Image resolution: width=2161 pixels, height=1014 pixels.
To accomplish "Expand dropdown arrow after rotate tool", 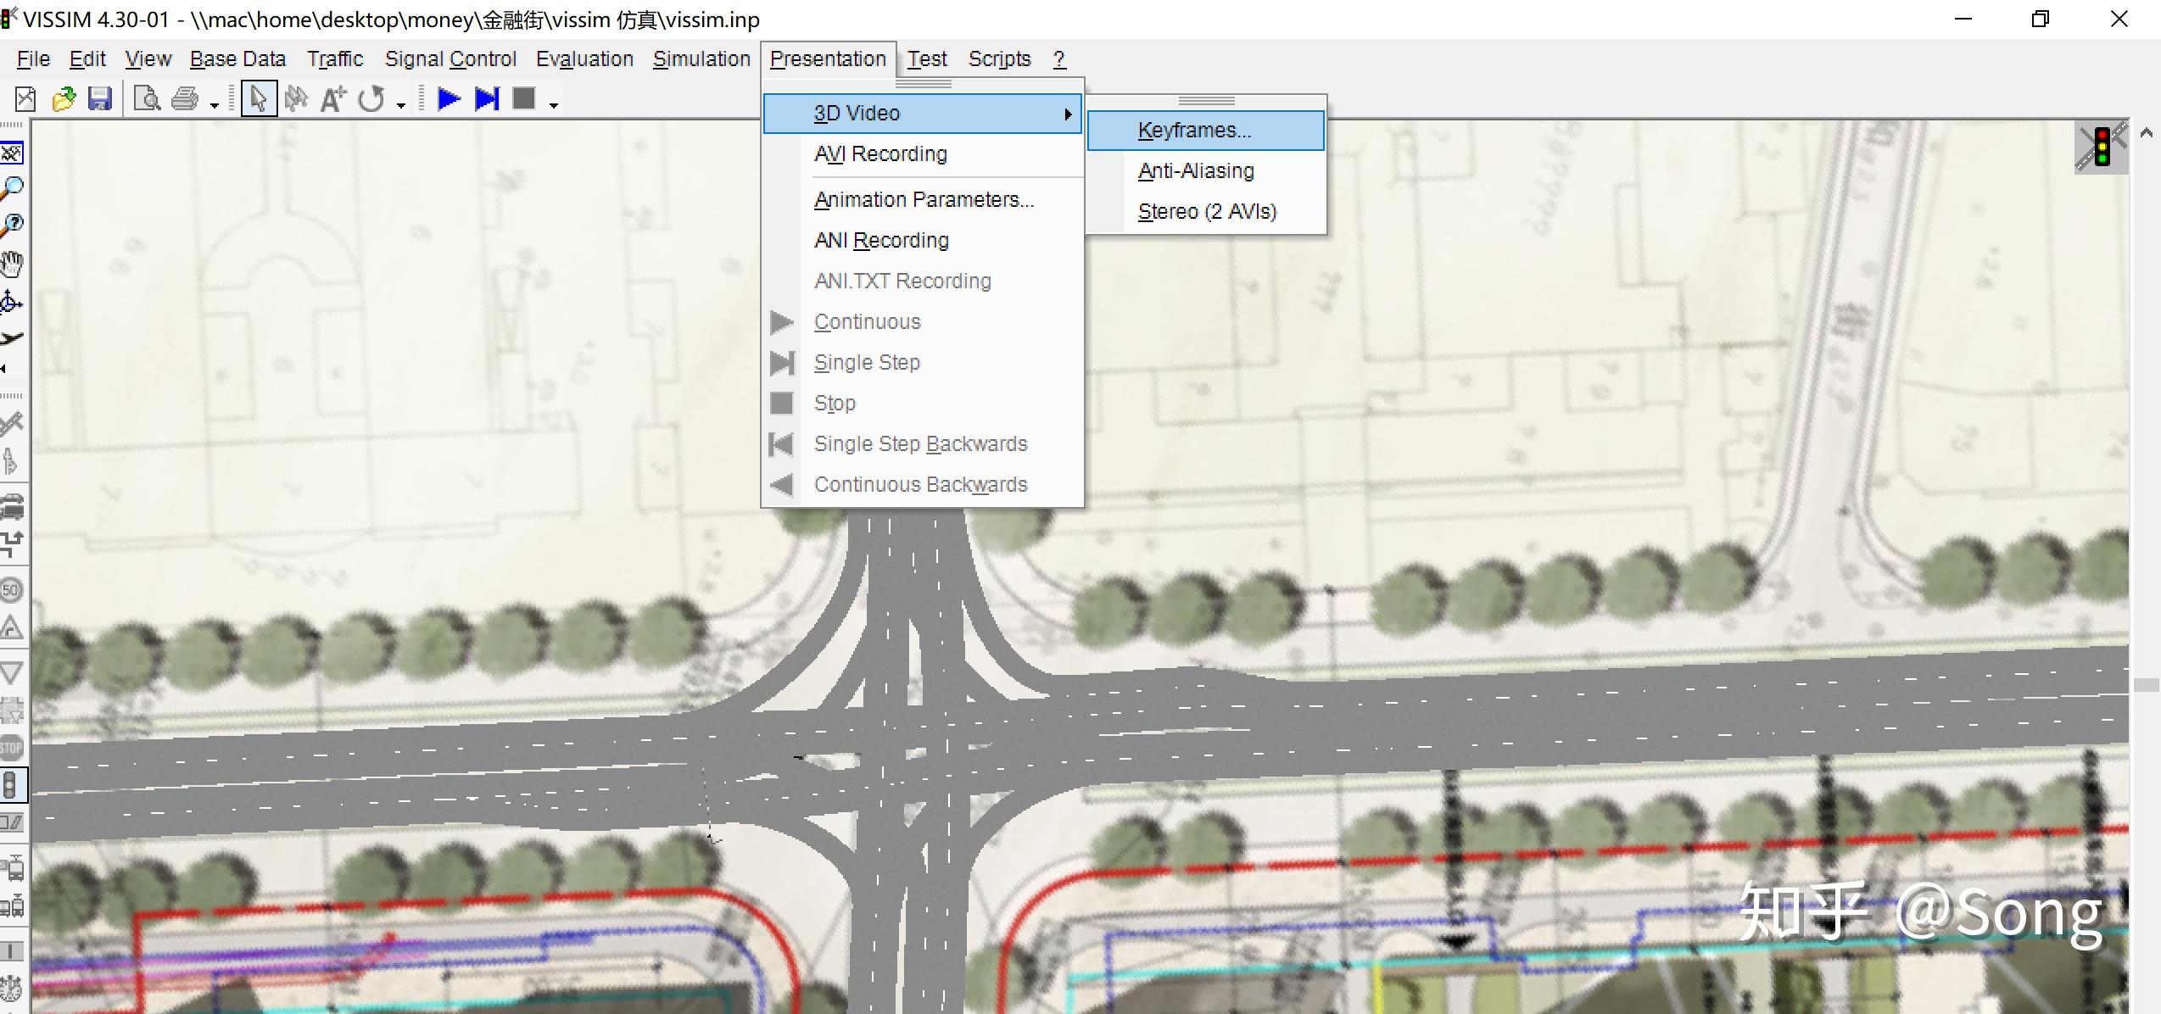I will click(x=401, y=105).
